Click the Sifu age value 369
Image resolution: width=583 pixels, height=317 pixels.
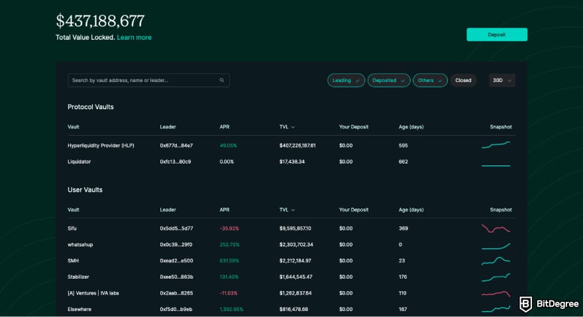(x=403, y=228)
